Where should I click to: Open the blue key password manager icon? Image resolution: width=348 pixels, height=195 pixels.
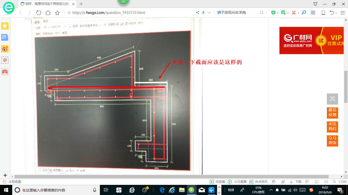click(x=304, y=12)
